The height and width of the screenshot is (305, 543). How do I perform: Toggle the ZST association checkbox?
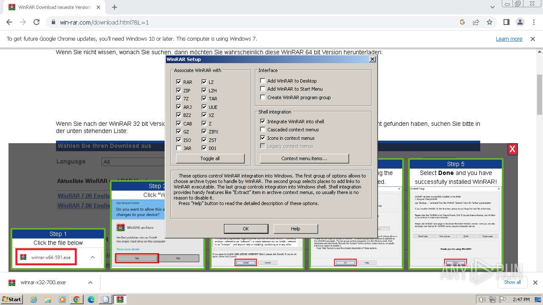pyautogui.click(x=204, y=140)
